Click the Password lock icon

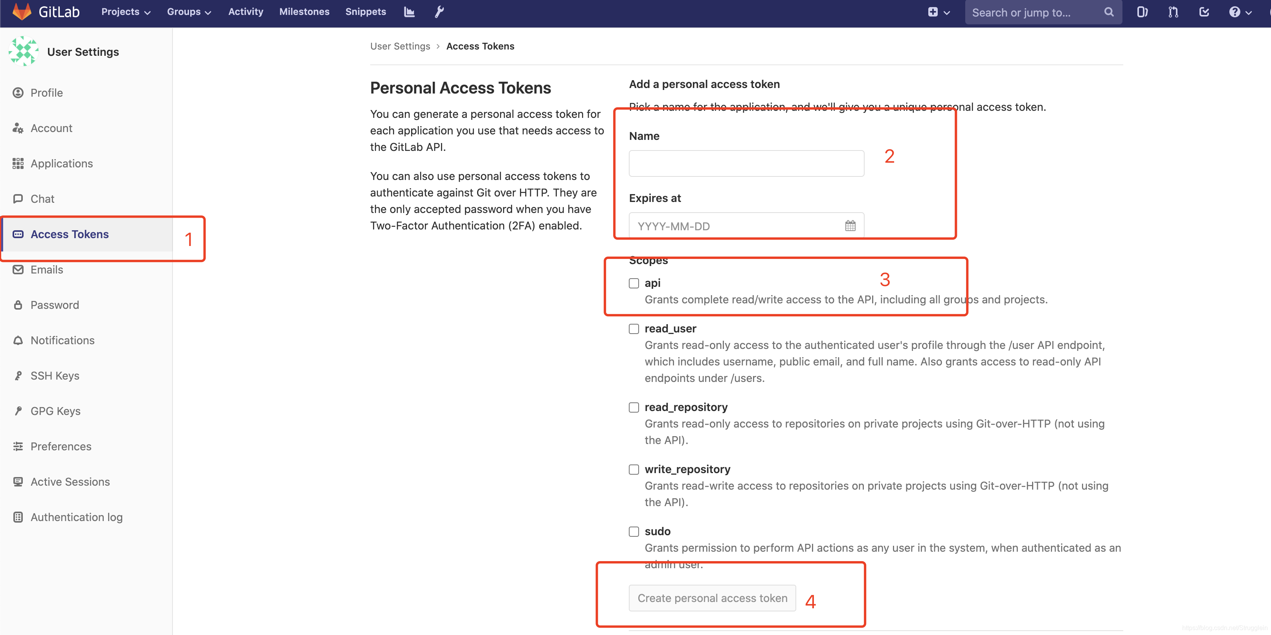[18, 305]
